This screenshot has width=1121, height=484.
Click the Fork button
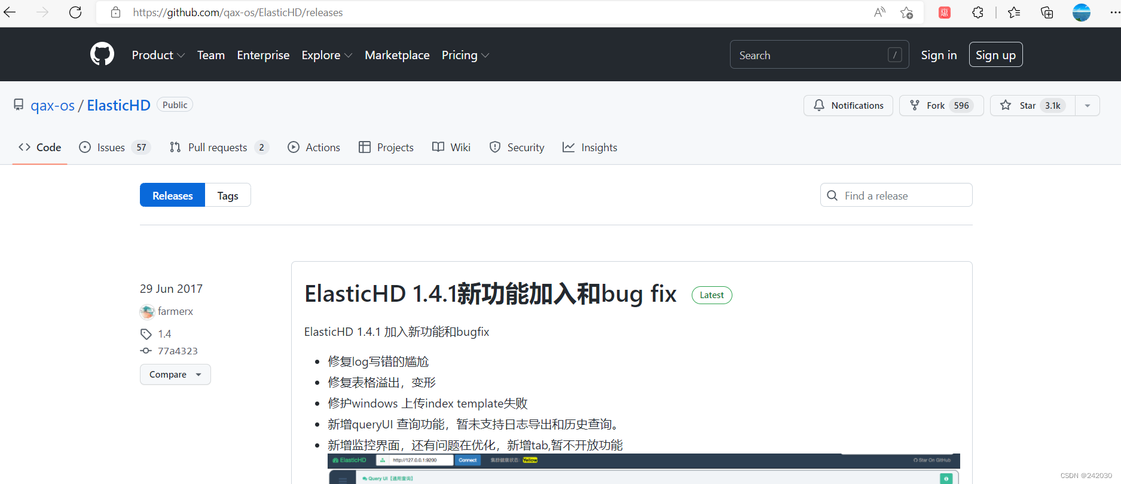point(942,105)
